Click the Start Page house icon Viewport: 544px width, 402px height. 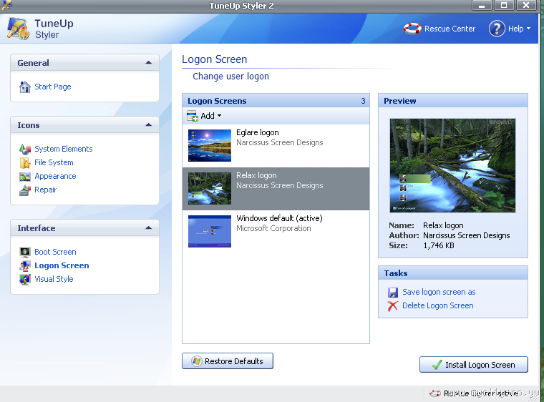click(x=25, y=87)
